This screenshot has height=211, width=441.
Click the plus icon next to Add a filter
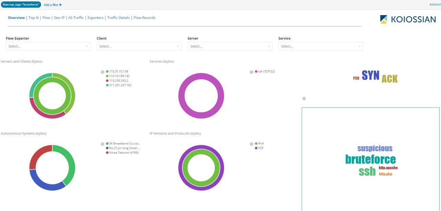pyautogui.click(x=61, y=5)
